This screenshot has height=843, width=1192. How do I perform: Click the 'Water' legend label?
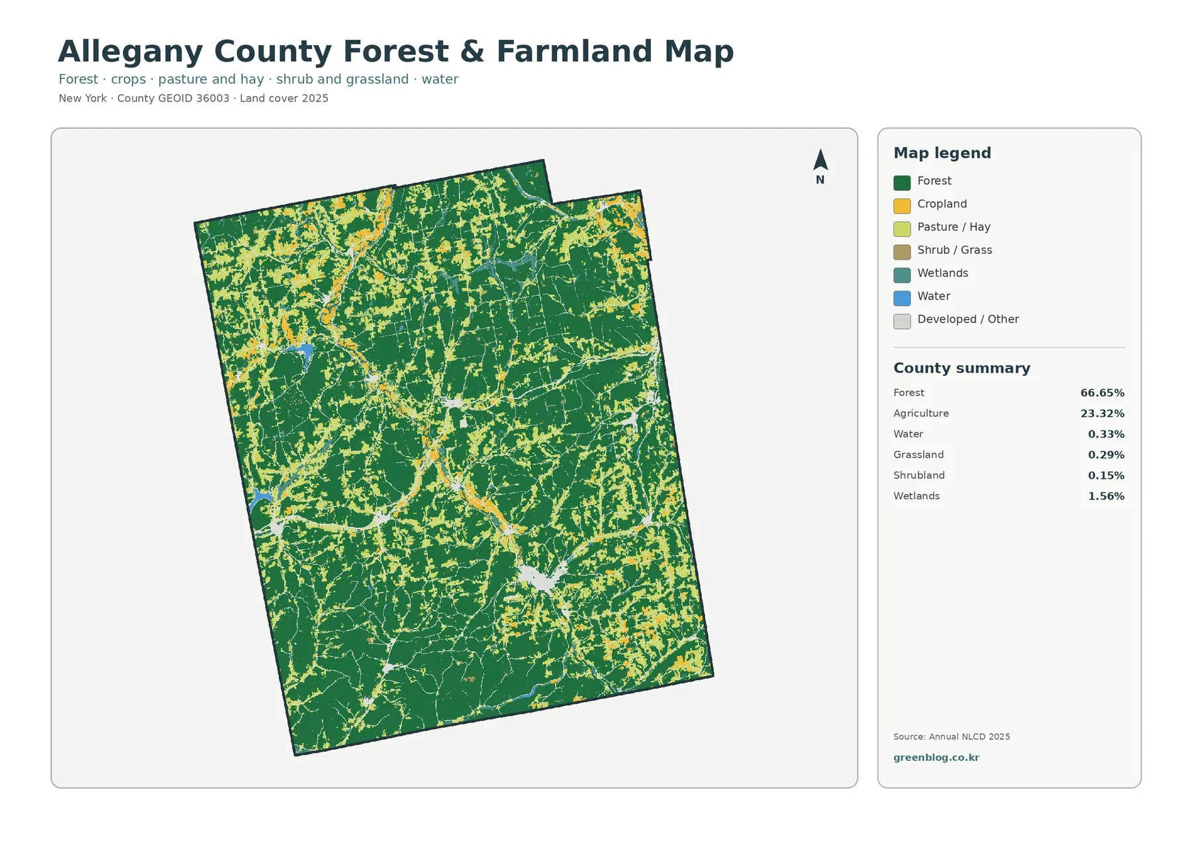pos(934,296)
